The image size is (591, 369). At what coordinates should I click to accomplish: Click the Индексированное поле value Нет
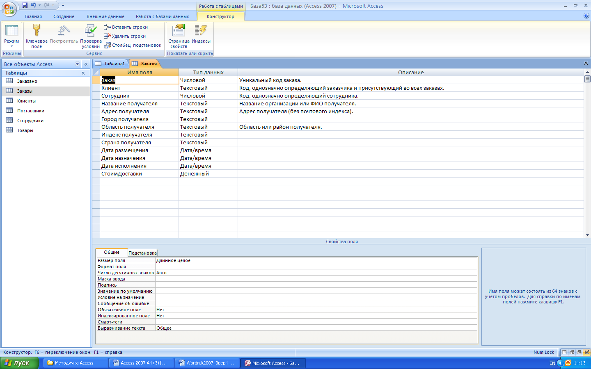click(x=316, y=316)
